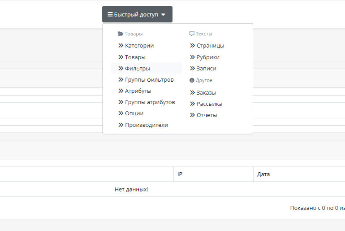345x231 pixels.
Task: Select Атрибуты menu item
Action: tap(138, 91)
